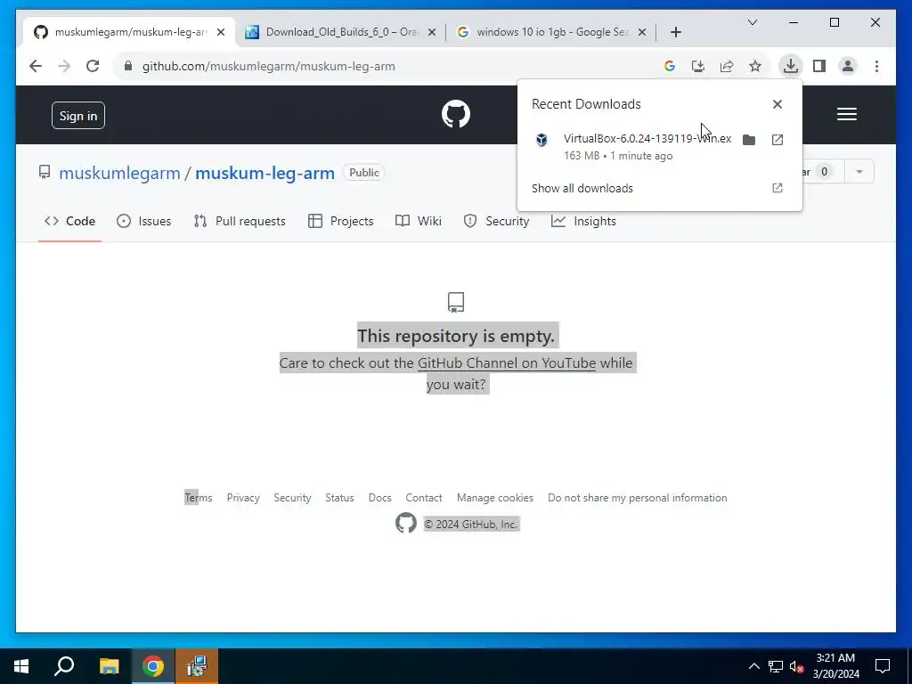
Task: Click the install app icon in the address bar
Action: (x=698, y=66)
